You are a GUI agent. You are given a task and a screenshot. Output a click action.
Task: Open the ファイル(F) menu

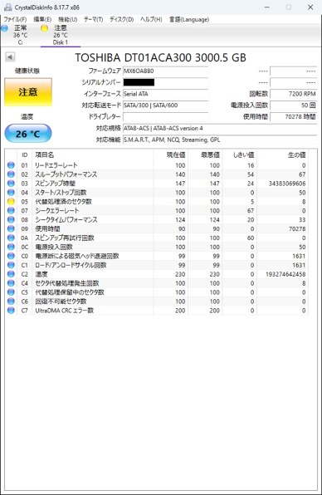[15, 20]
